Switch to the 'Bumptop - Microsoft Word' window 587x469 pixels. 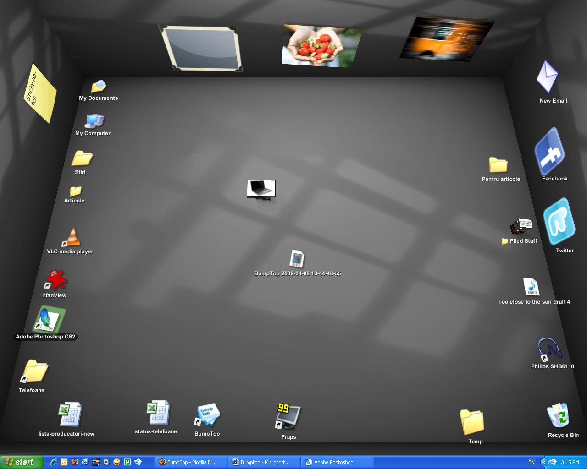[264, 462]
